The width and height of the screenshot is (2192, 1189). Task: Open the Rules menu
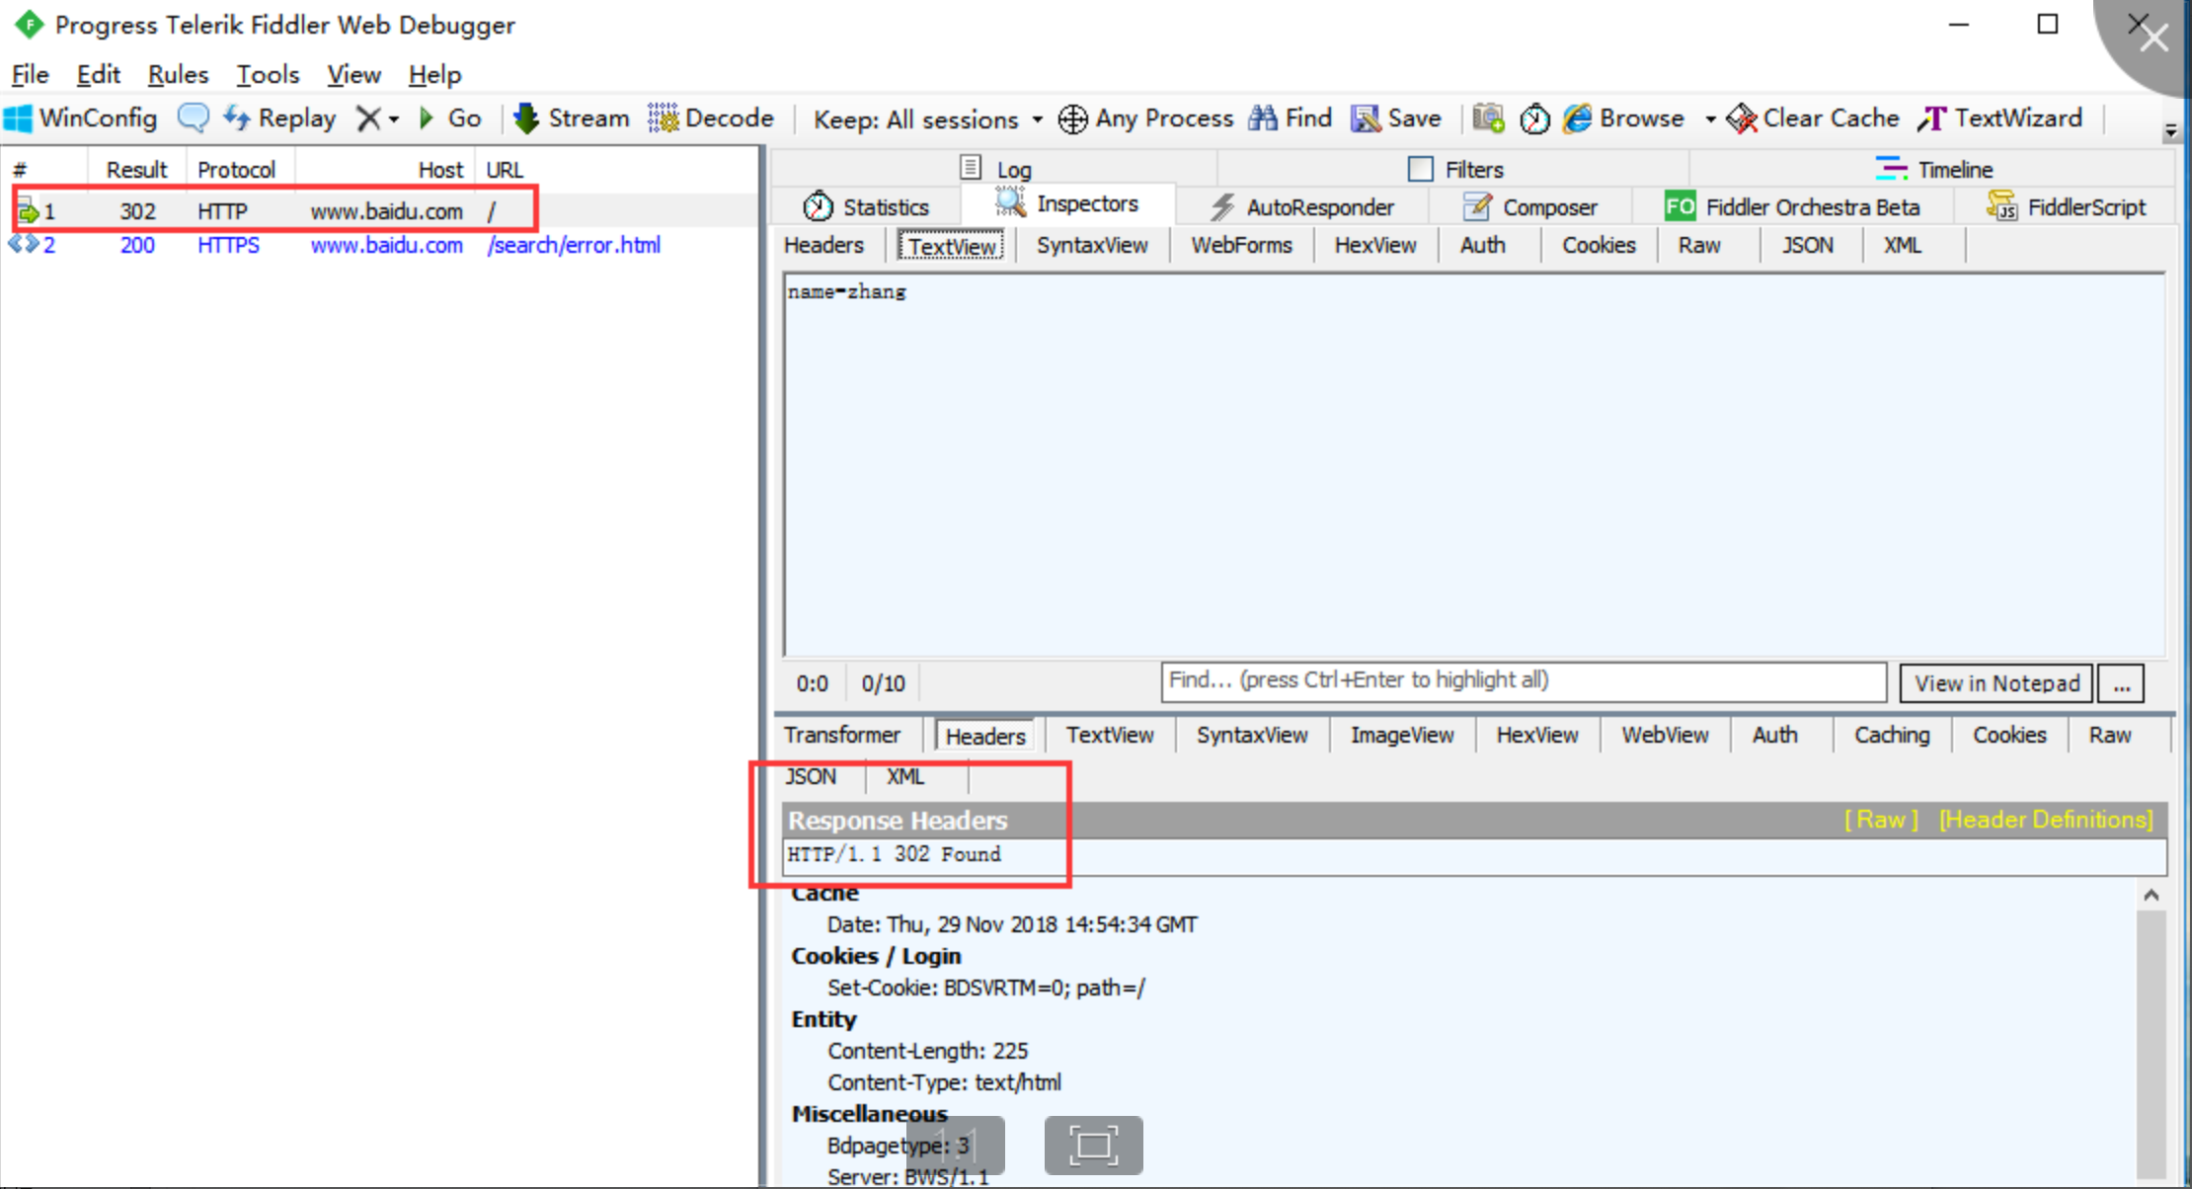(x=178, y=75)
